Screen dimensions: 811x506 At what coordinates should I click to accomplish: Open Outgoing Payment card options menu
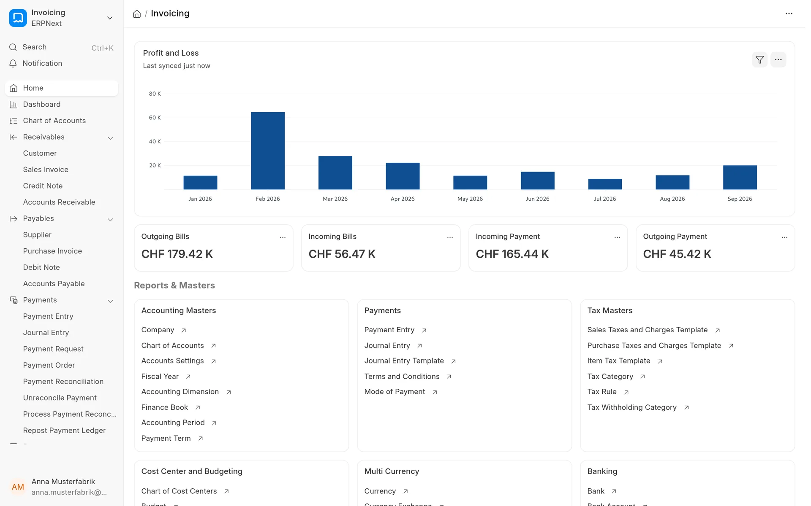coord(784,237)
